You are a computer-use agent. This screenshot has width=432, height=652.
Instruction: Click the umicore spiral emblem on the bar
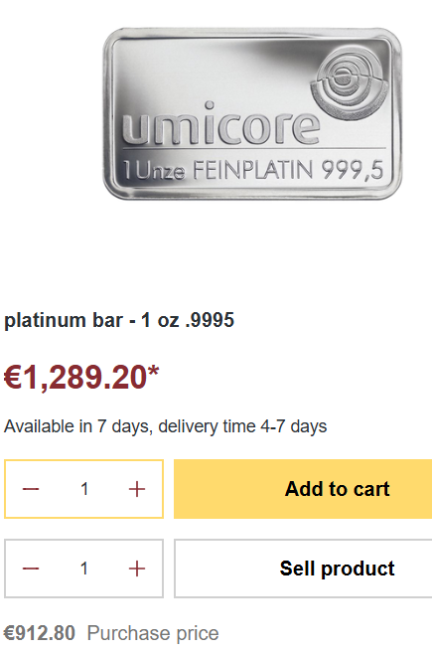pyautogui.click(x=349, y=83)
